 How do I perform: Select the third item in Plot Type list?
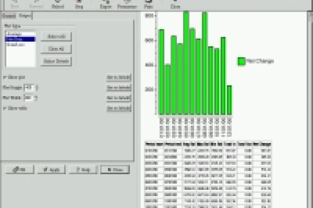(20, 45)
